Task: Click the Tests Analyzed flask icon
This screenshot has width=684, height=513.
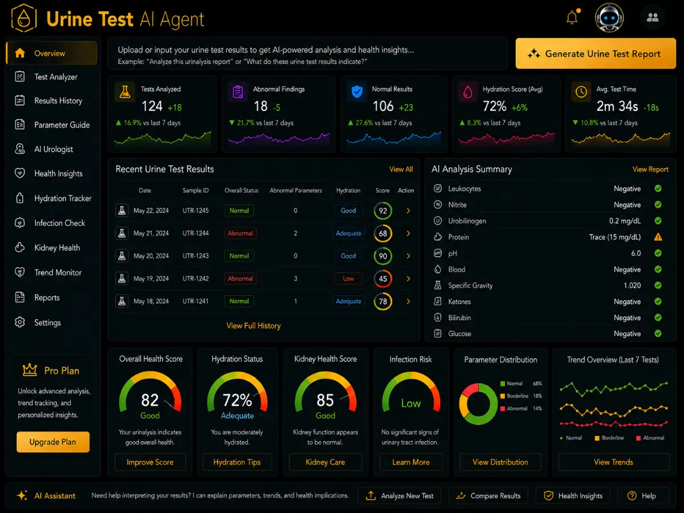Action: point(124,92)
